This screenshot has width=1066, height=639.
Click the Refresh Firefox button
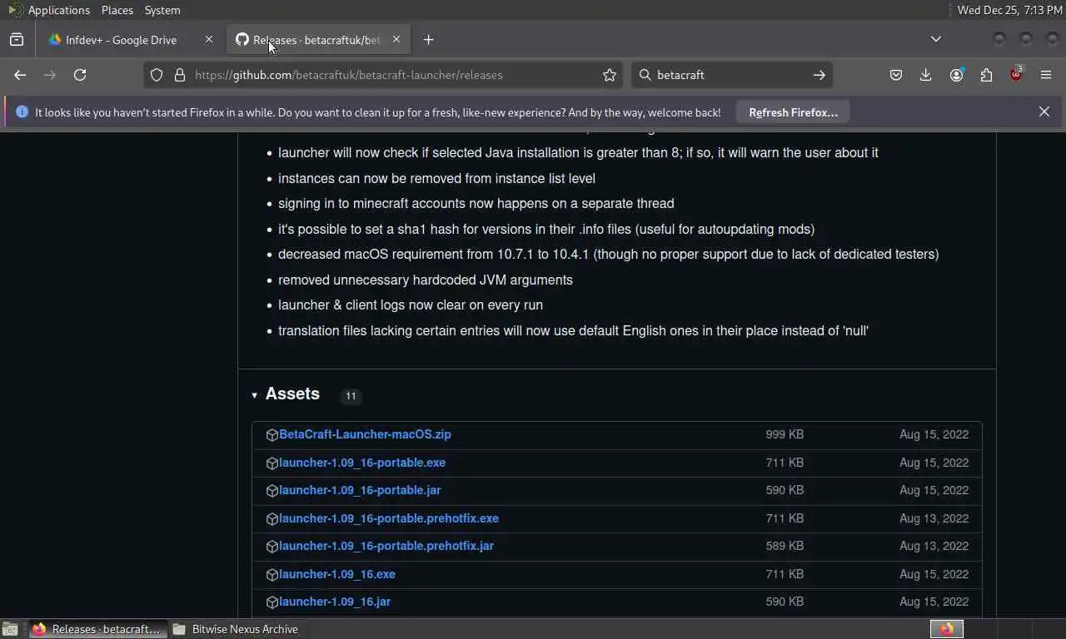793,112
